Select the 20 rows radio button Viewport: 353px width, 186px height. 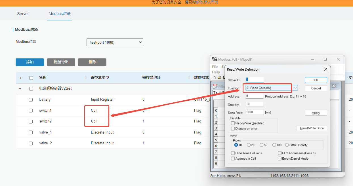249,145
